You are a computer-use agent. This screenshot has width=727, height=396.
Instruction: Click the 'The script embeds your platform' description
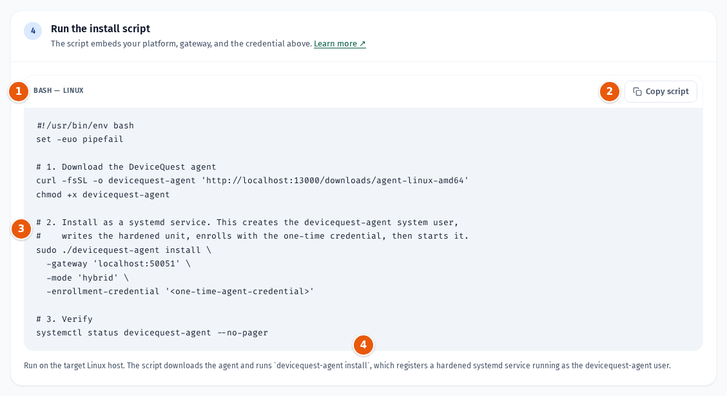[x=181, y=44]
